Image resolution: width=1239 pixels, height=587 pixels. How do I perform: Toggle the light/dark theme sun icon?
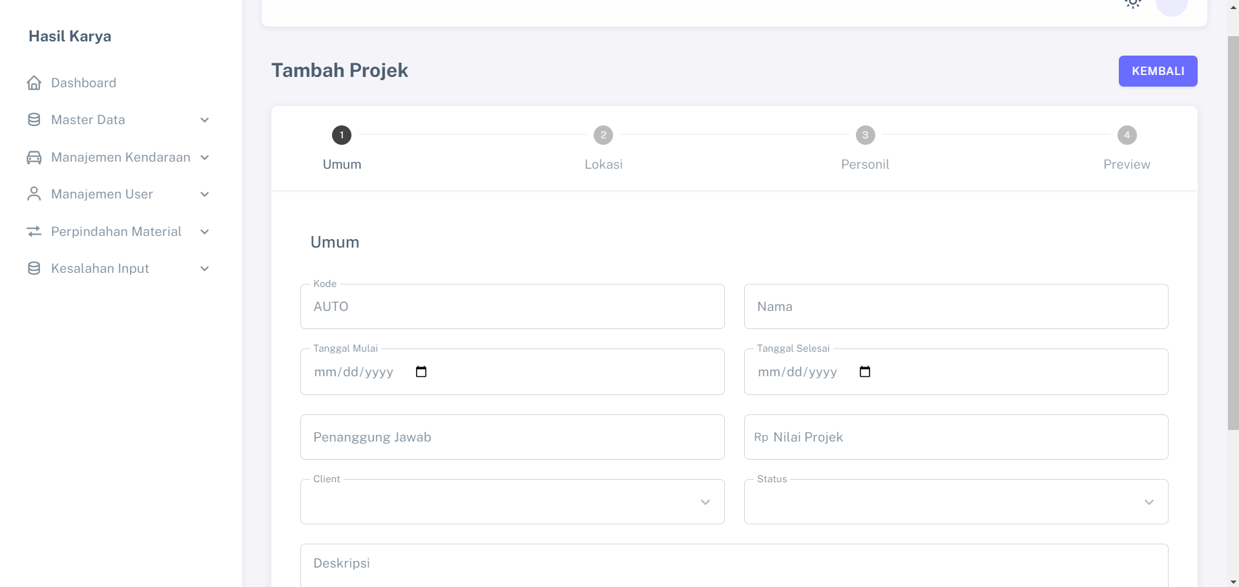pos(1132,4)
